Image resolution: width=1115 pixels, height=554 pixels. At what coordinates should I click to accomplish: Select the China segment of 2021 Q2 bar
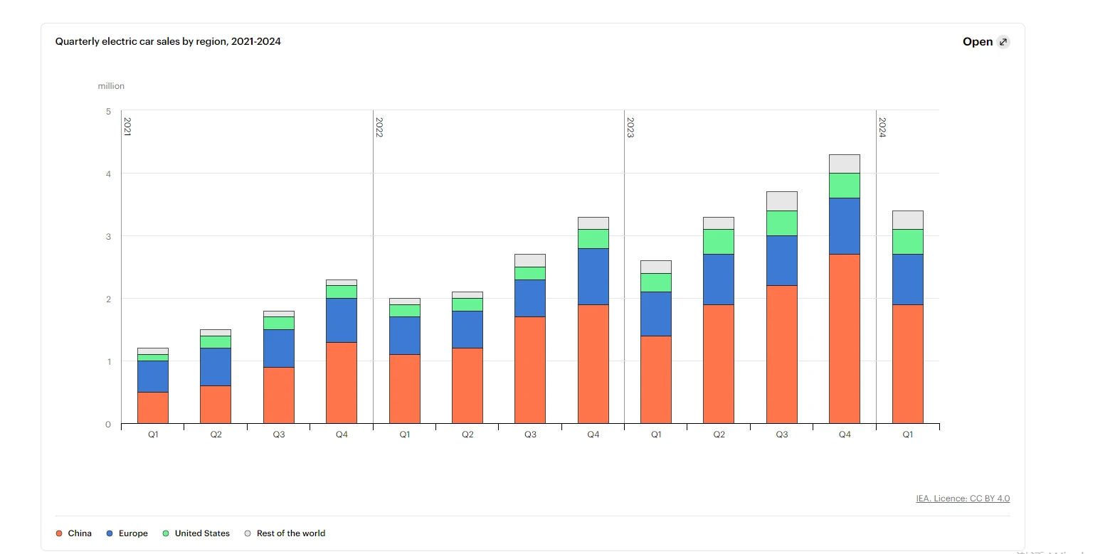(x=216, y=405)
